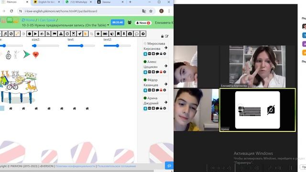The image size is (306, 172).
Task: Click the hourglass toolbar icon
Action: click(x=73, y=34)
